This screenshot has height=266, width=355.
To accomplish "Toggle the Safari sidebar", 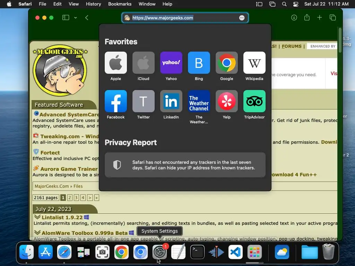I will 66,18.
